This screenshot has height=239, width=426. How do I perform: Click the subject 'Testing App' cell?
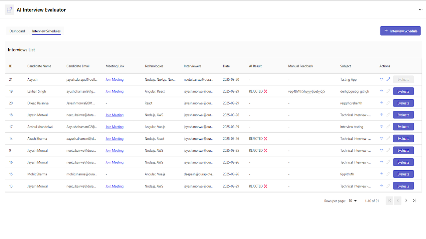(348, 80)
